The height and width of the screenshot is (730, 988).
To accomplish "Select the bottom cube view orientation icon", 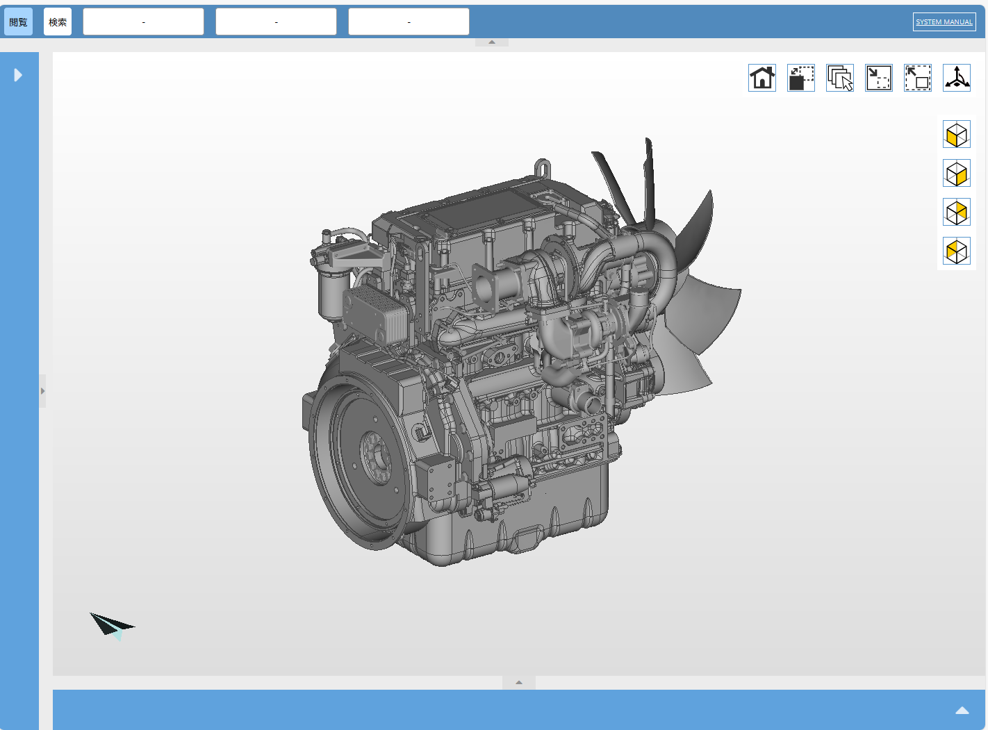I will pos(957,251).
